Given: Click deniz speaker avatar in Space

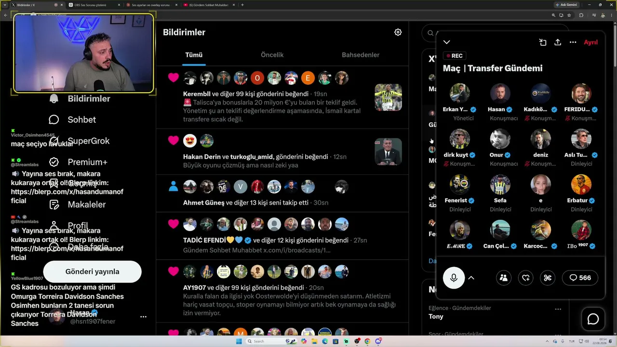Looking at the screenshot, I should (541, 139).
